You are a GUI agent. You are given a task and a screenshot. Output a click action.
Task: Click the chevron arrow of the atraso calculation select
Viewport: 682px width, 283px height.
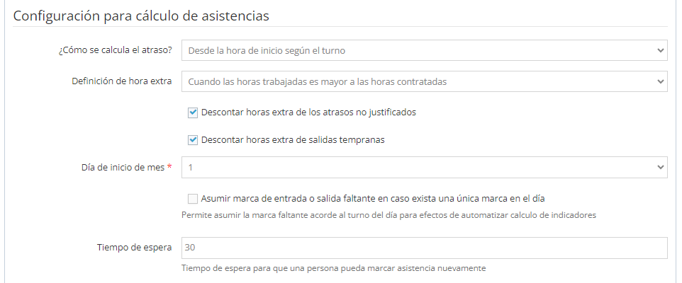pos(661,50)
